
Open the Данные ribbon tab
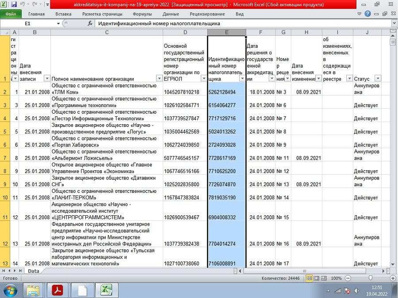(171, 14)
